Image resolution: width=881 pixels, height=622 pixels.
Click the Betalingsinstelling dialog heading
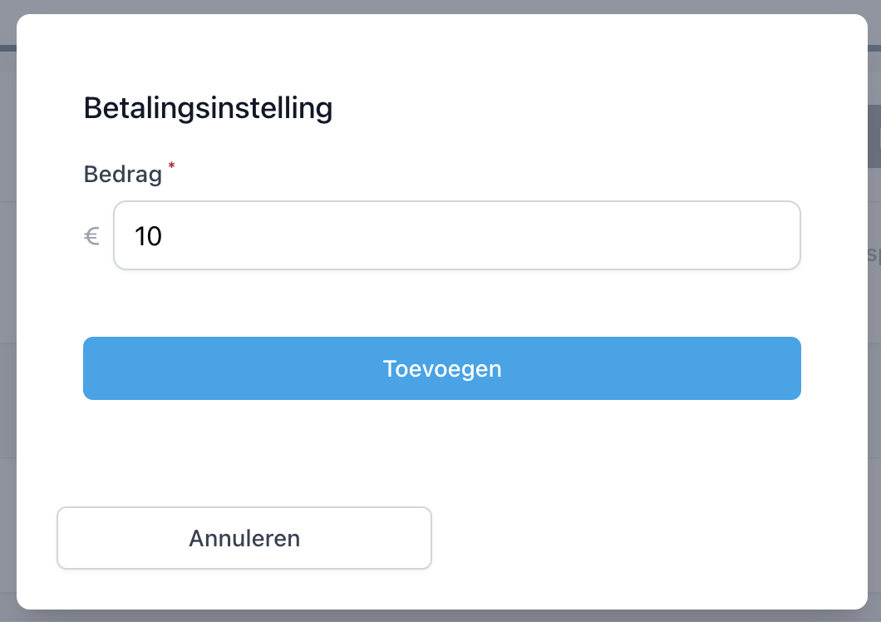pos(208,108)
